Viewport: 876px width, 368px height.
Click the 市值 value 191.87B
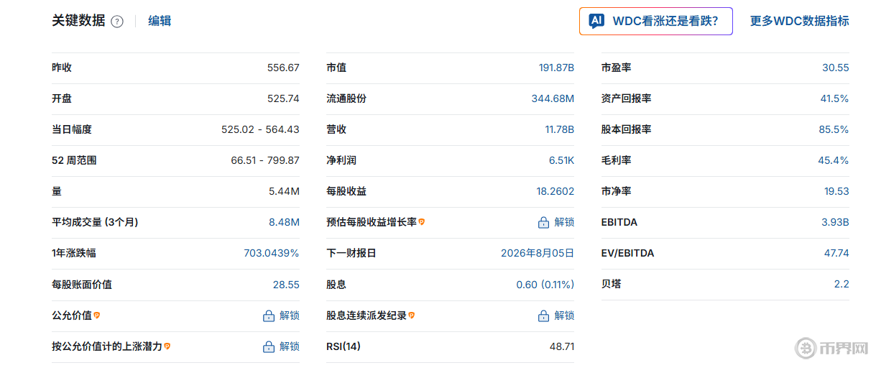pyautogui.click(x=556, y=68)
